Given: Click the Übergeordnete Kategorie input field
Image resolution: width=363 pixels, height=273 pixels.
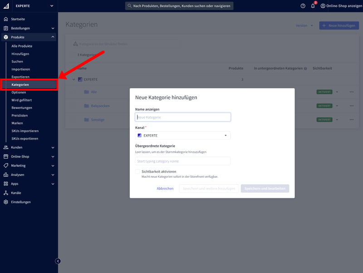Looking at the screenshot, I should coord(183,161).
